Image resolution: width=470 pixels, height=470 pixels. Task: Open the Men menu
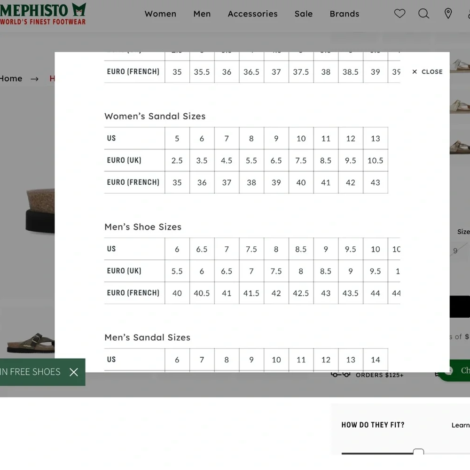coord(202,14)
